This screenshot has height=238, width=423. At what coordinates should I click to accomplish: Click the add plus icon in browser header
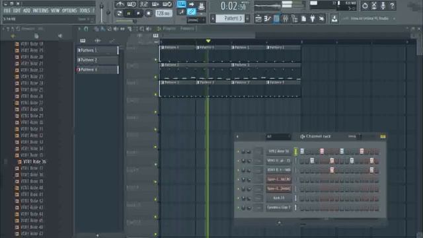pos(13,36)
